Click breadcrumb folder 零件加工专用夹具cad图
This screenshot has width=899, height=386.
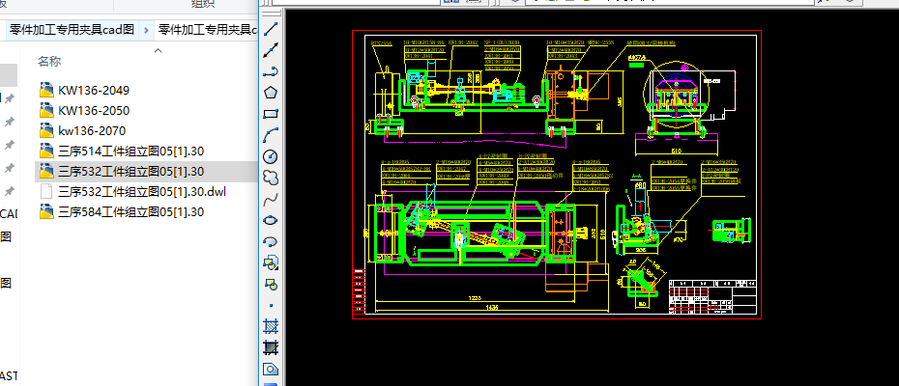tap(72, 30)
